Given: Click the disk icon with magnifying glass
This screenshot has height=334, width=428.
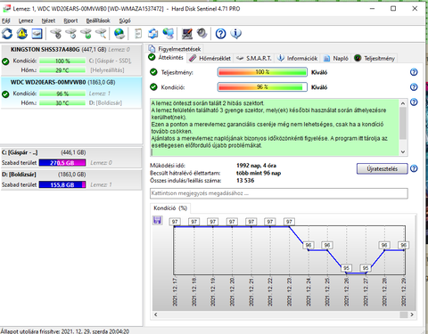Looking at the screenshot, I should coord(101,34).
